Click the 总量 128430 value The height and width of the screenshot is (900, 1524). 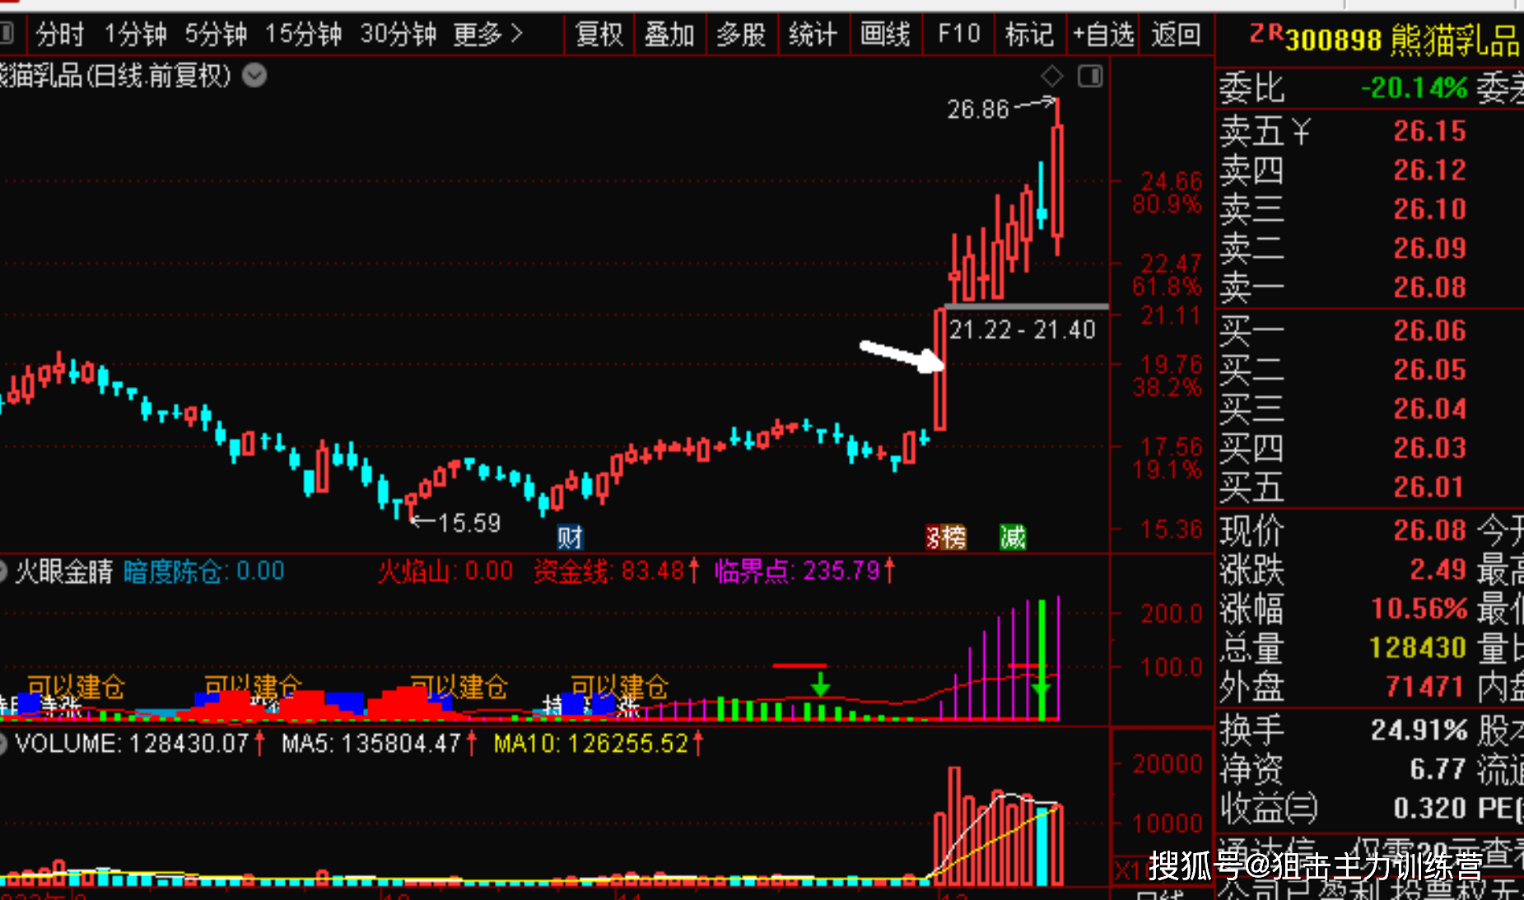tap(1418, 648)
